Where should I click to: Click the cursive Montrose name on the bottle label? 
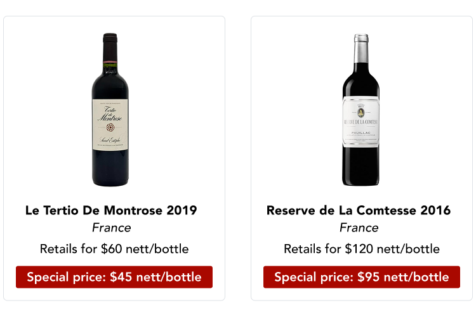click(x=109, y=115)
